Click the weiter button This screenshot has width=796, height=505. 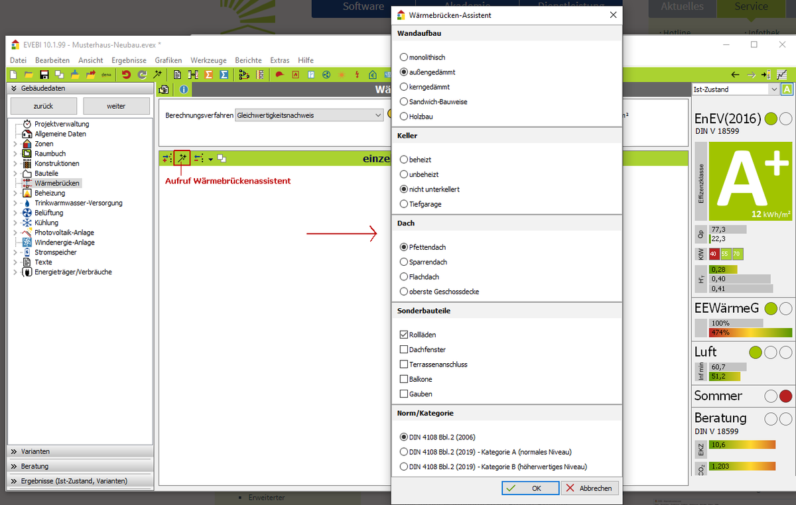pyautogui.click(x=116, y=106)
